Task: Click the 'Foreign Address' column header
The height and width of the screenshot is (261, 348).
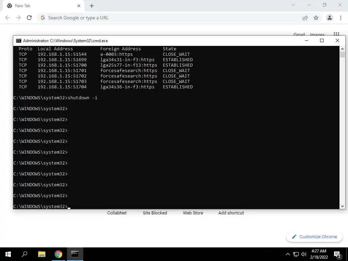Action: pyautogui.click(x=121, y=49)
